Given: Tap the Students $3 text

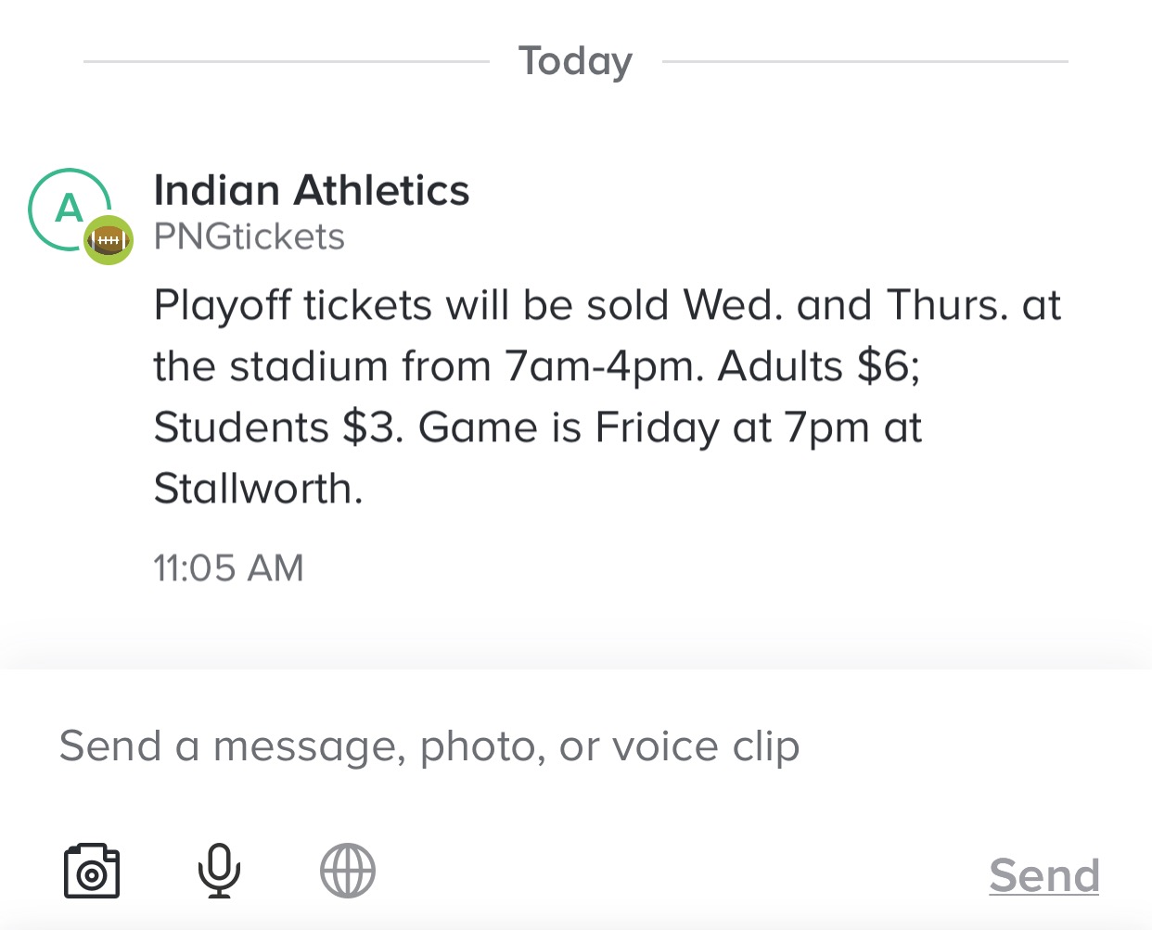Looking at the screenshot, I should (279, 427).
